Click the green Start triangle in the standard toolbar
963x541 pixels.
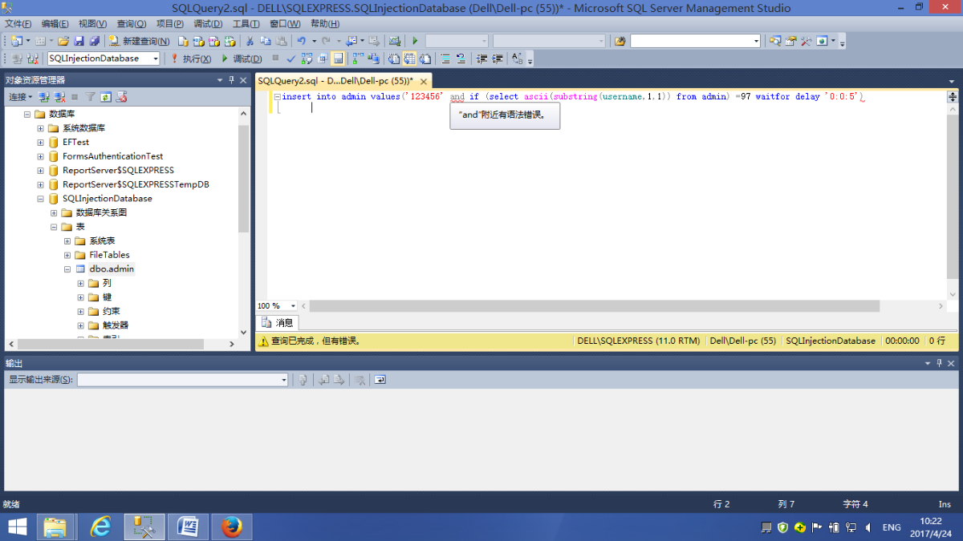pyautogui.click(x=415, y=41)
